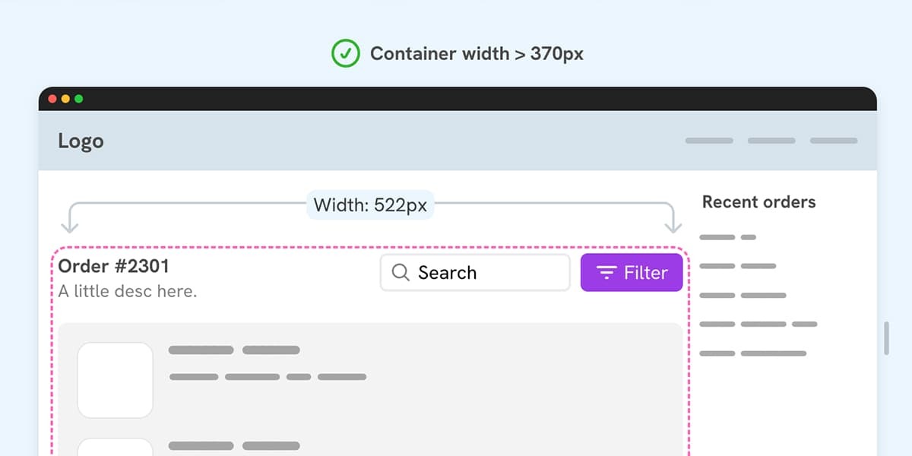Open the Filter button
Viewport: 912px width, 456px height.
[x=632, y=273]
